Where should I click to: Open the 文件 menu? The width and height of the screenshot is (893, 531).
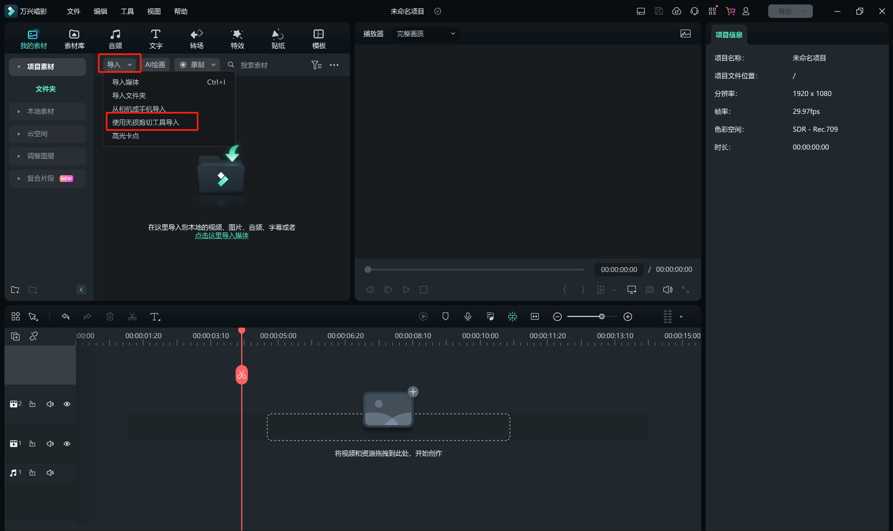tap(73, 11)
